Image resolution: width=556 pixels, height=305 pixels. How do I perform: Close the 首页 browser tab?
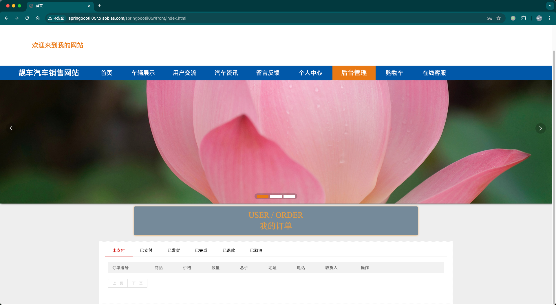pyautogui.click(x=89, y=6)
